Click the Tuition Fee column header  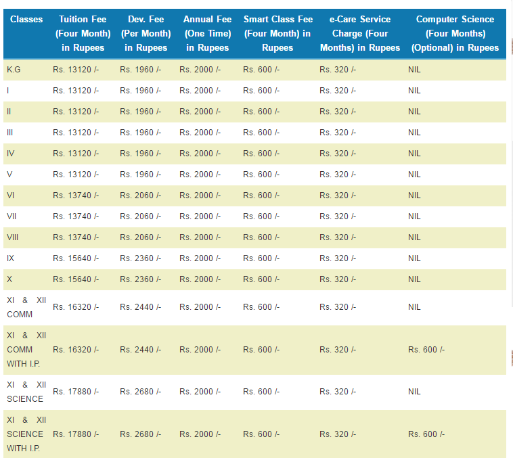83,33
